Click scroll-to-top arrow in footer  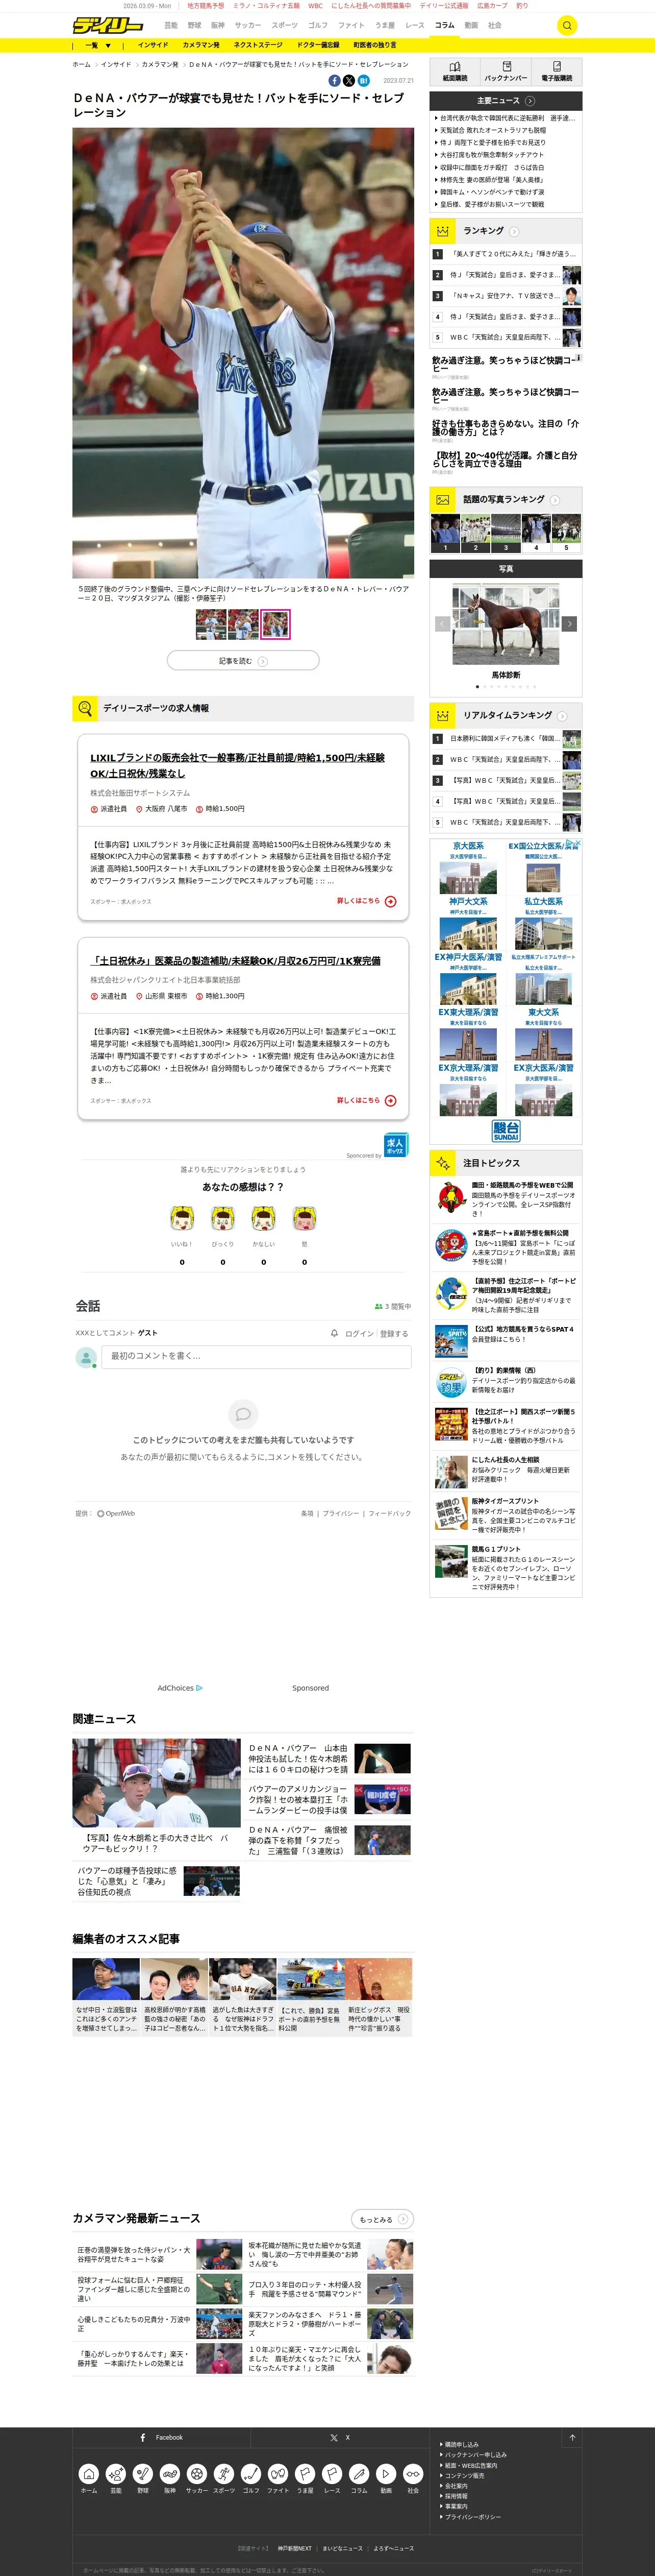coord(572,2438)
